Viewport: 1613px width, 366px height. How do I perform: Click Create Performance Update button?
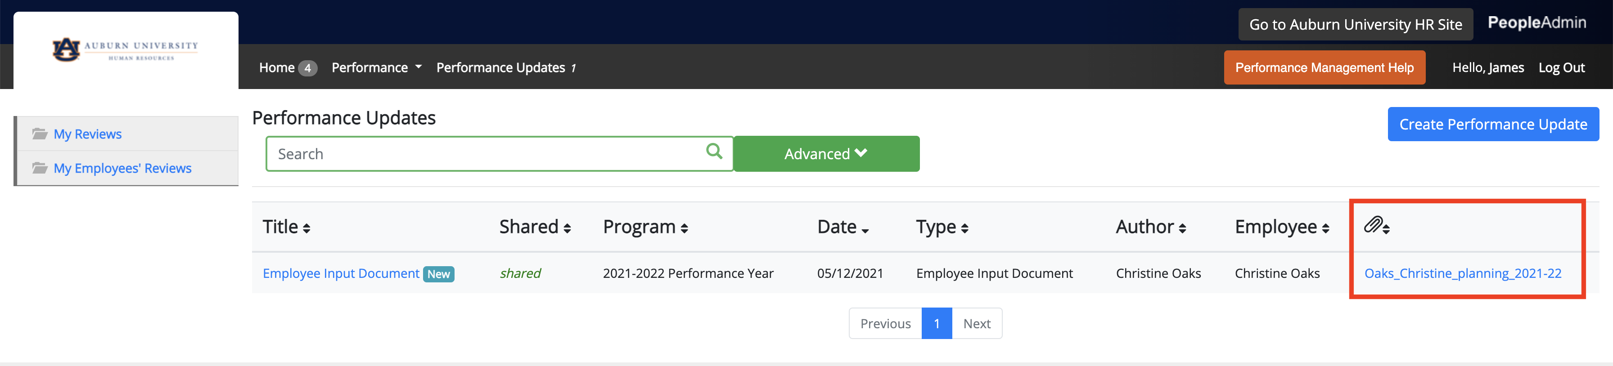click(x=1493, y=125)
